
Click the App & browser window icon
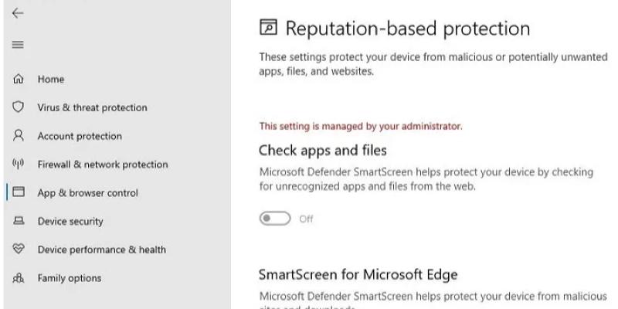[x=18, y=192]
